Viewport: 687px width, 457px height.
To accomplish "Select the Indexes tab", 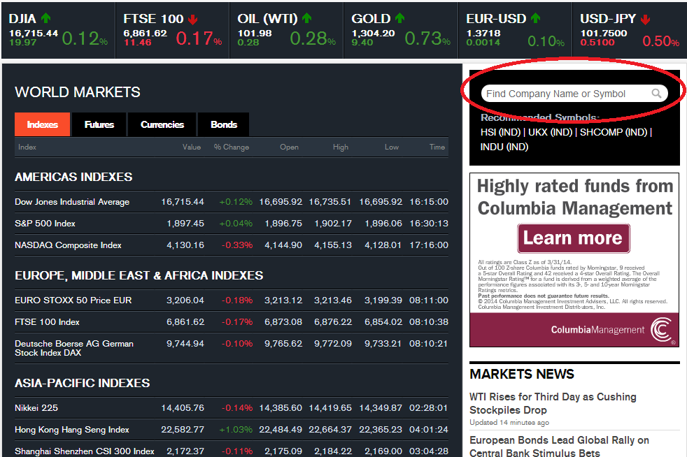I will click(42, 124).
